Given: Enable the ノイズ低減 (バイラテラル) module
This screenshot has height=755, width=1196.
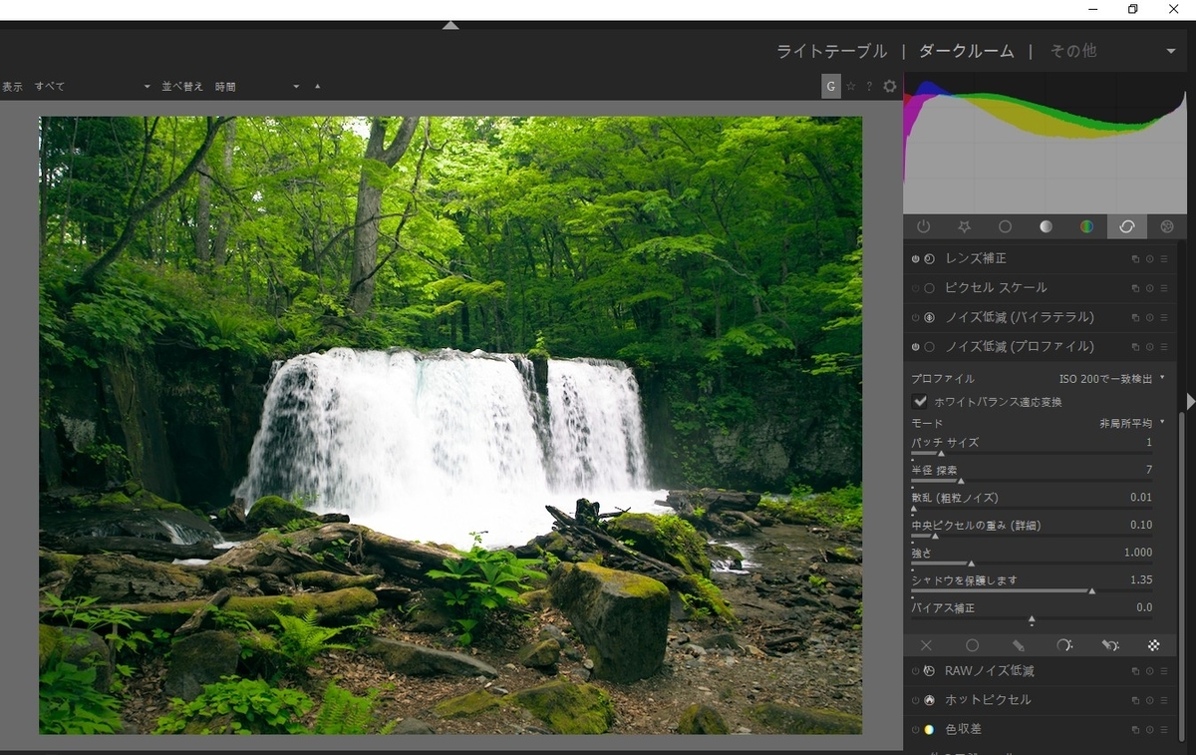Looking at the screenshot, I should coord(916,318).
